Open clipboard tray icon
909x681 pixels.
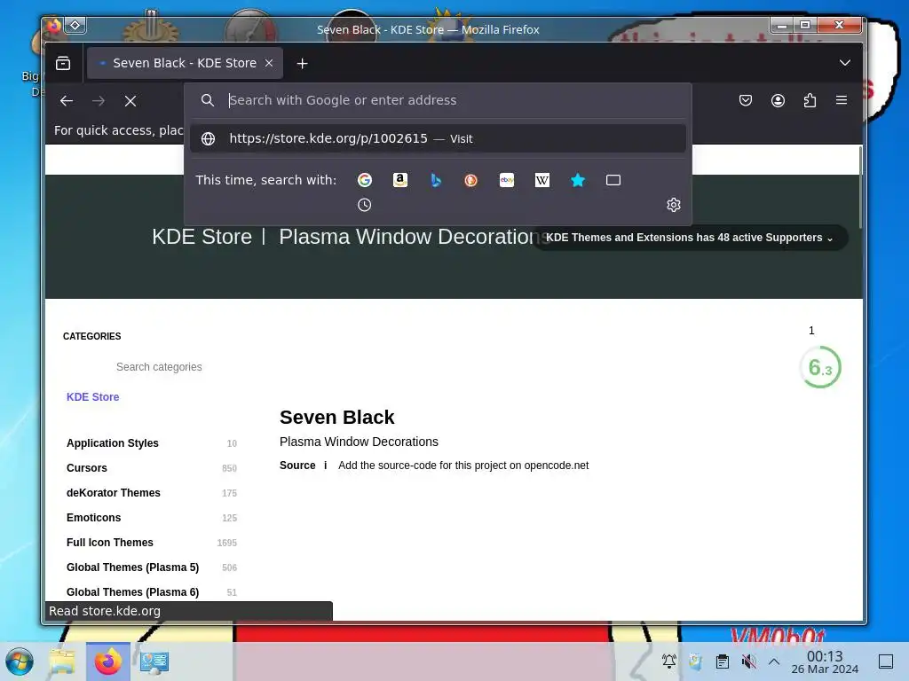pos(723,661)
